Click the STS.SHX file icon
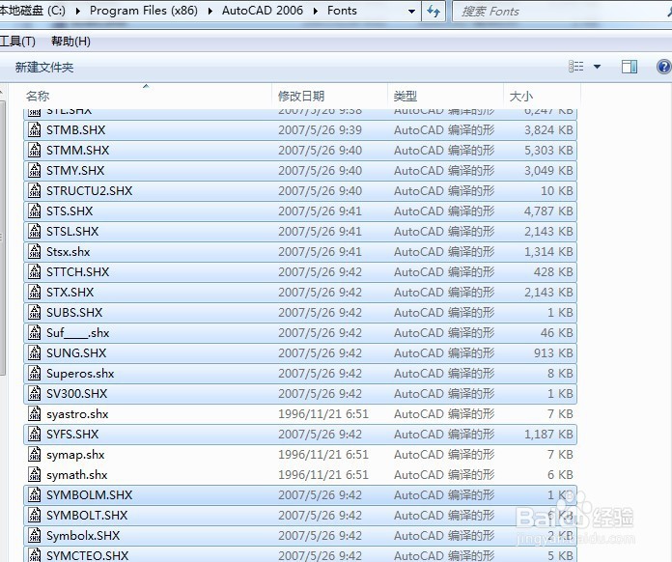Screen dimensions: 672x562 pos(35,211)
